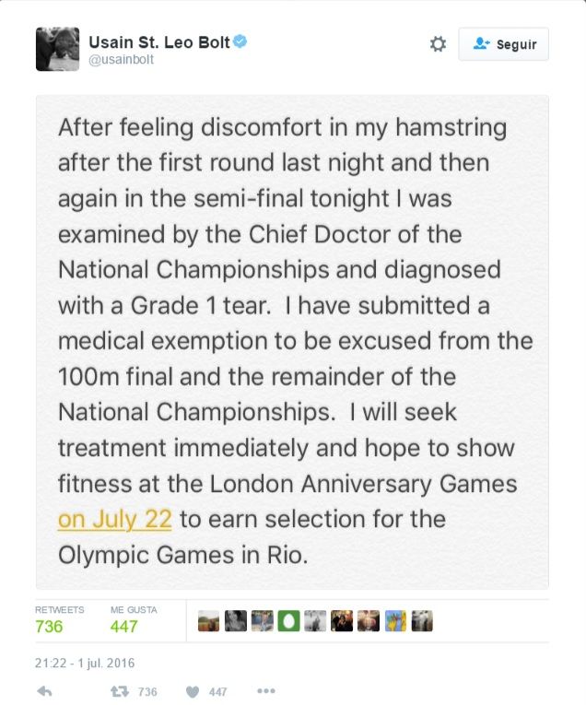
Task: Retweet this tweet using the retweet icon
Action: coord(119,691)
